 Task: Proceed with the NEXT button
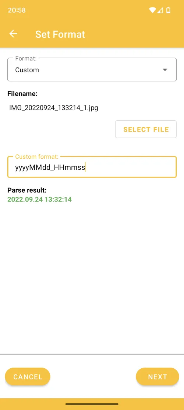(158, 376)
